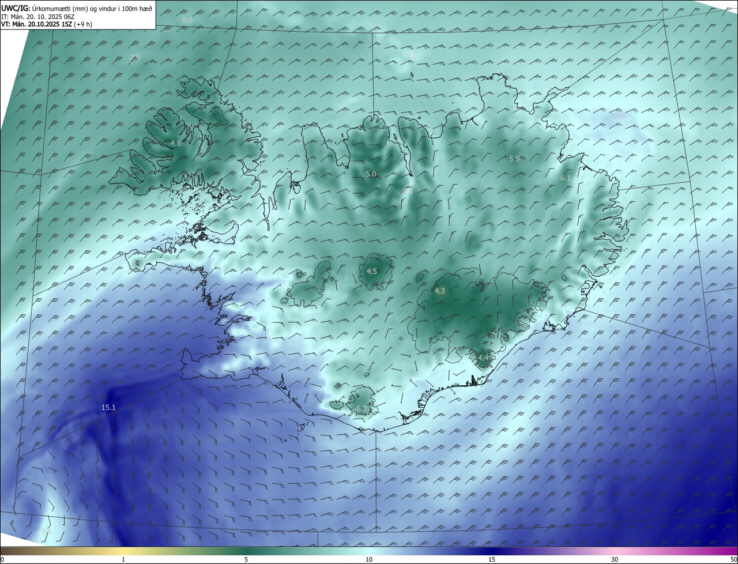
Task: Click the faint 8.0 value label
Action: pos(187,20)
